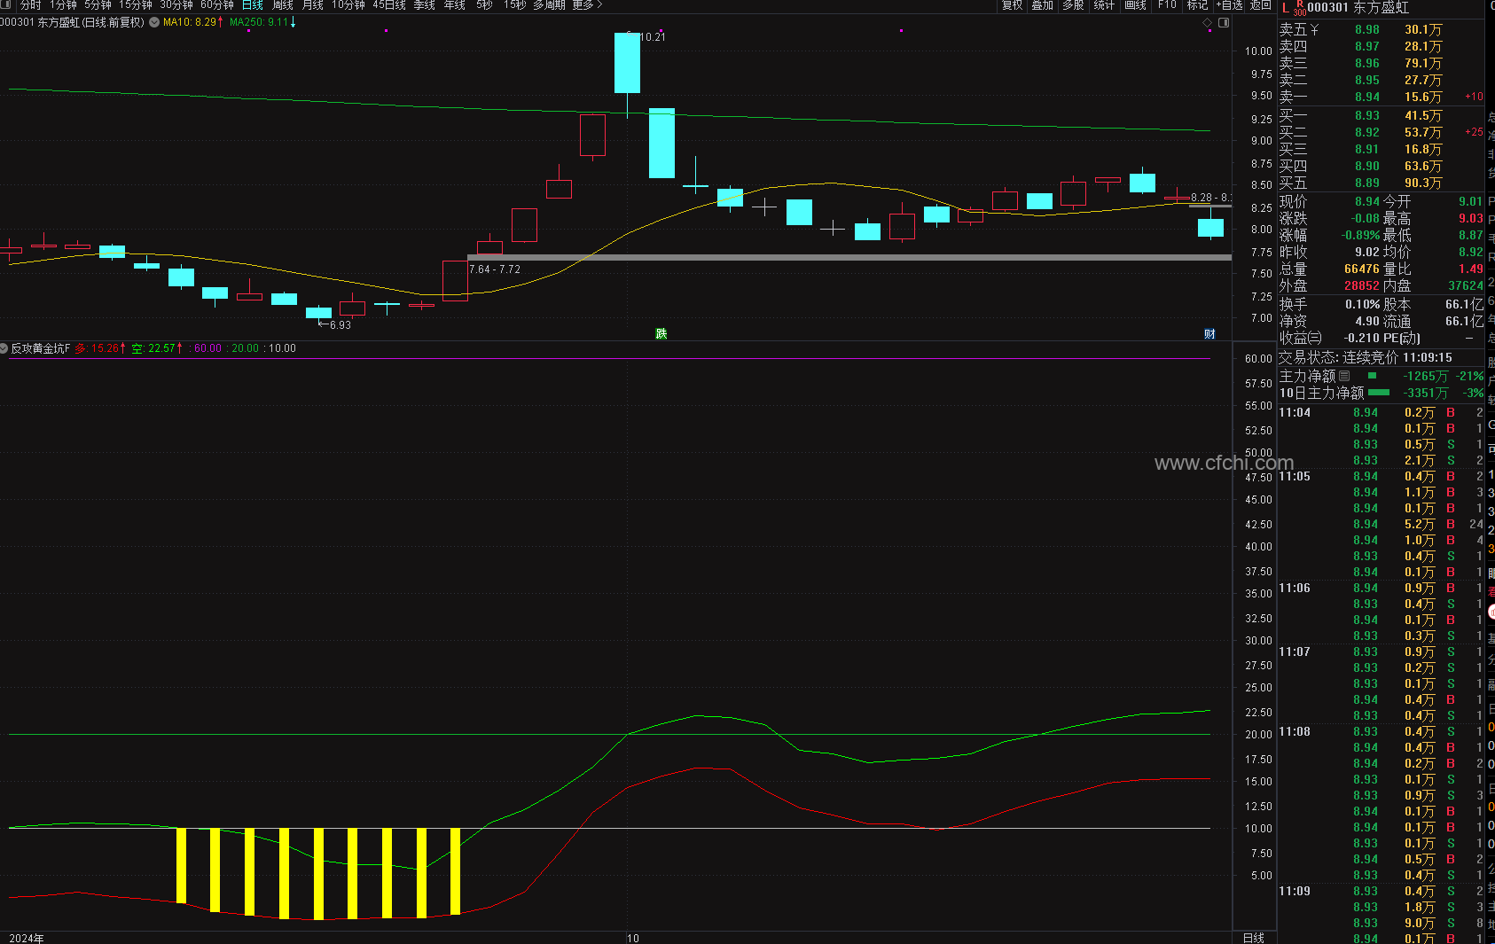Click the 跌 marker on main chart

(661, 333)
